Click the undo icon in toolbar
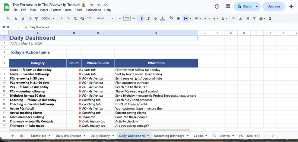Image resolution: width=298 pixels, height=142 pixels. click(16, 18)
